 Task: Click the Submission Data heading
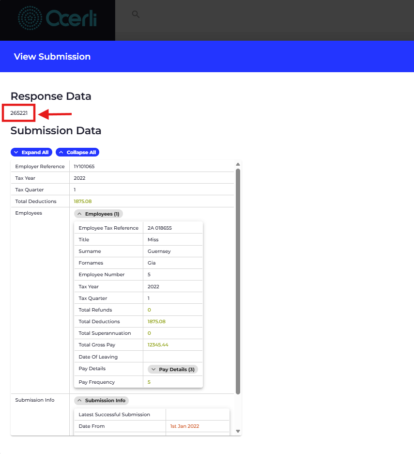coord(56,131)
